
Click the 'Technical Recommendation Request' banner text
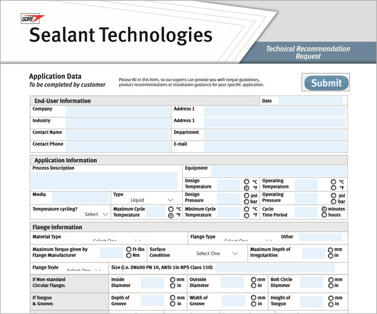tap(308, 52)
